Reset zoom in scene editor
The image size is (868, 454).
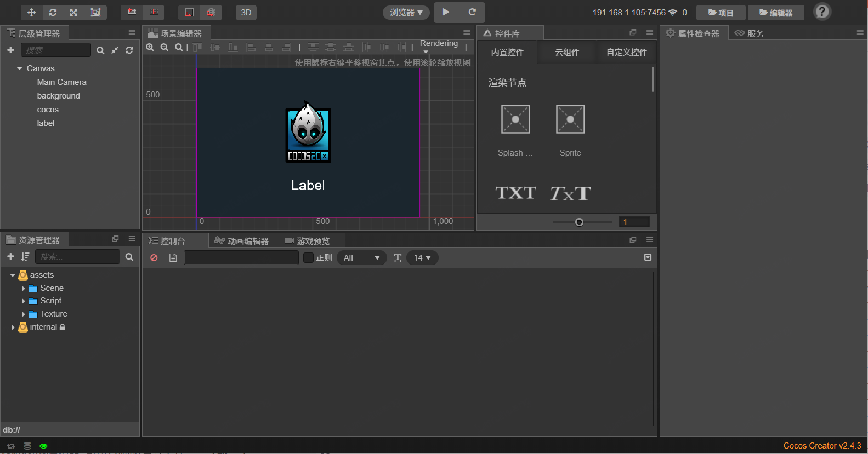tap(179, 48)
